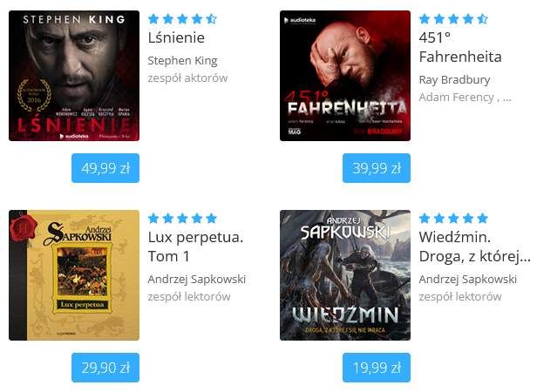
Task: Open the 451° Fahrenheita title link
Action: (x=460, y=47)
